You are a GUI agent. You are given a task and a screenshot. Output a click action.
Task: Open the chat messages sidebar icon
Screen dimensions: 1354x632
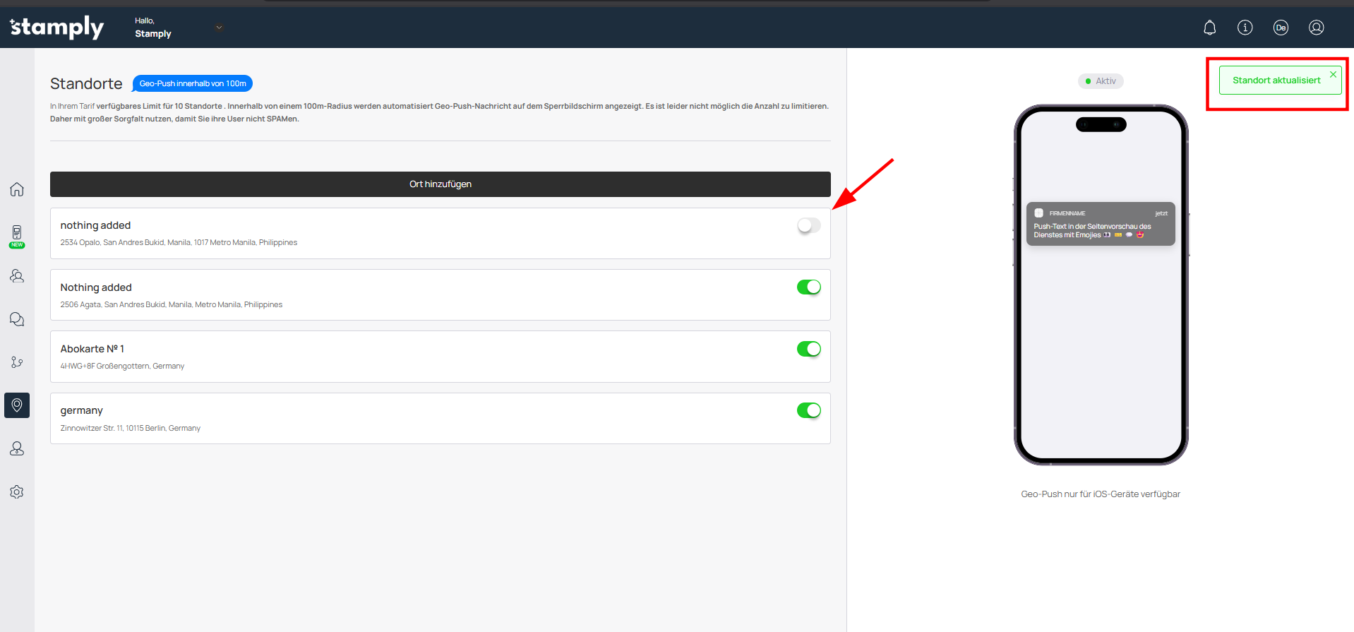(17, 319)
